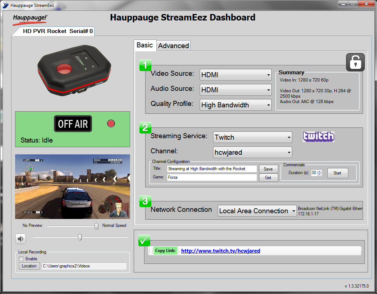Click the volume slider handle
This screenshot has height=294, width=377.
pyautogui.click(x=79, y=237)
